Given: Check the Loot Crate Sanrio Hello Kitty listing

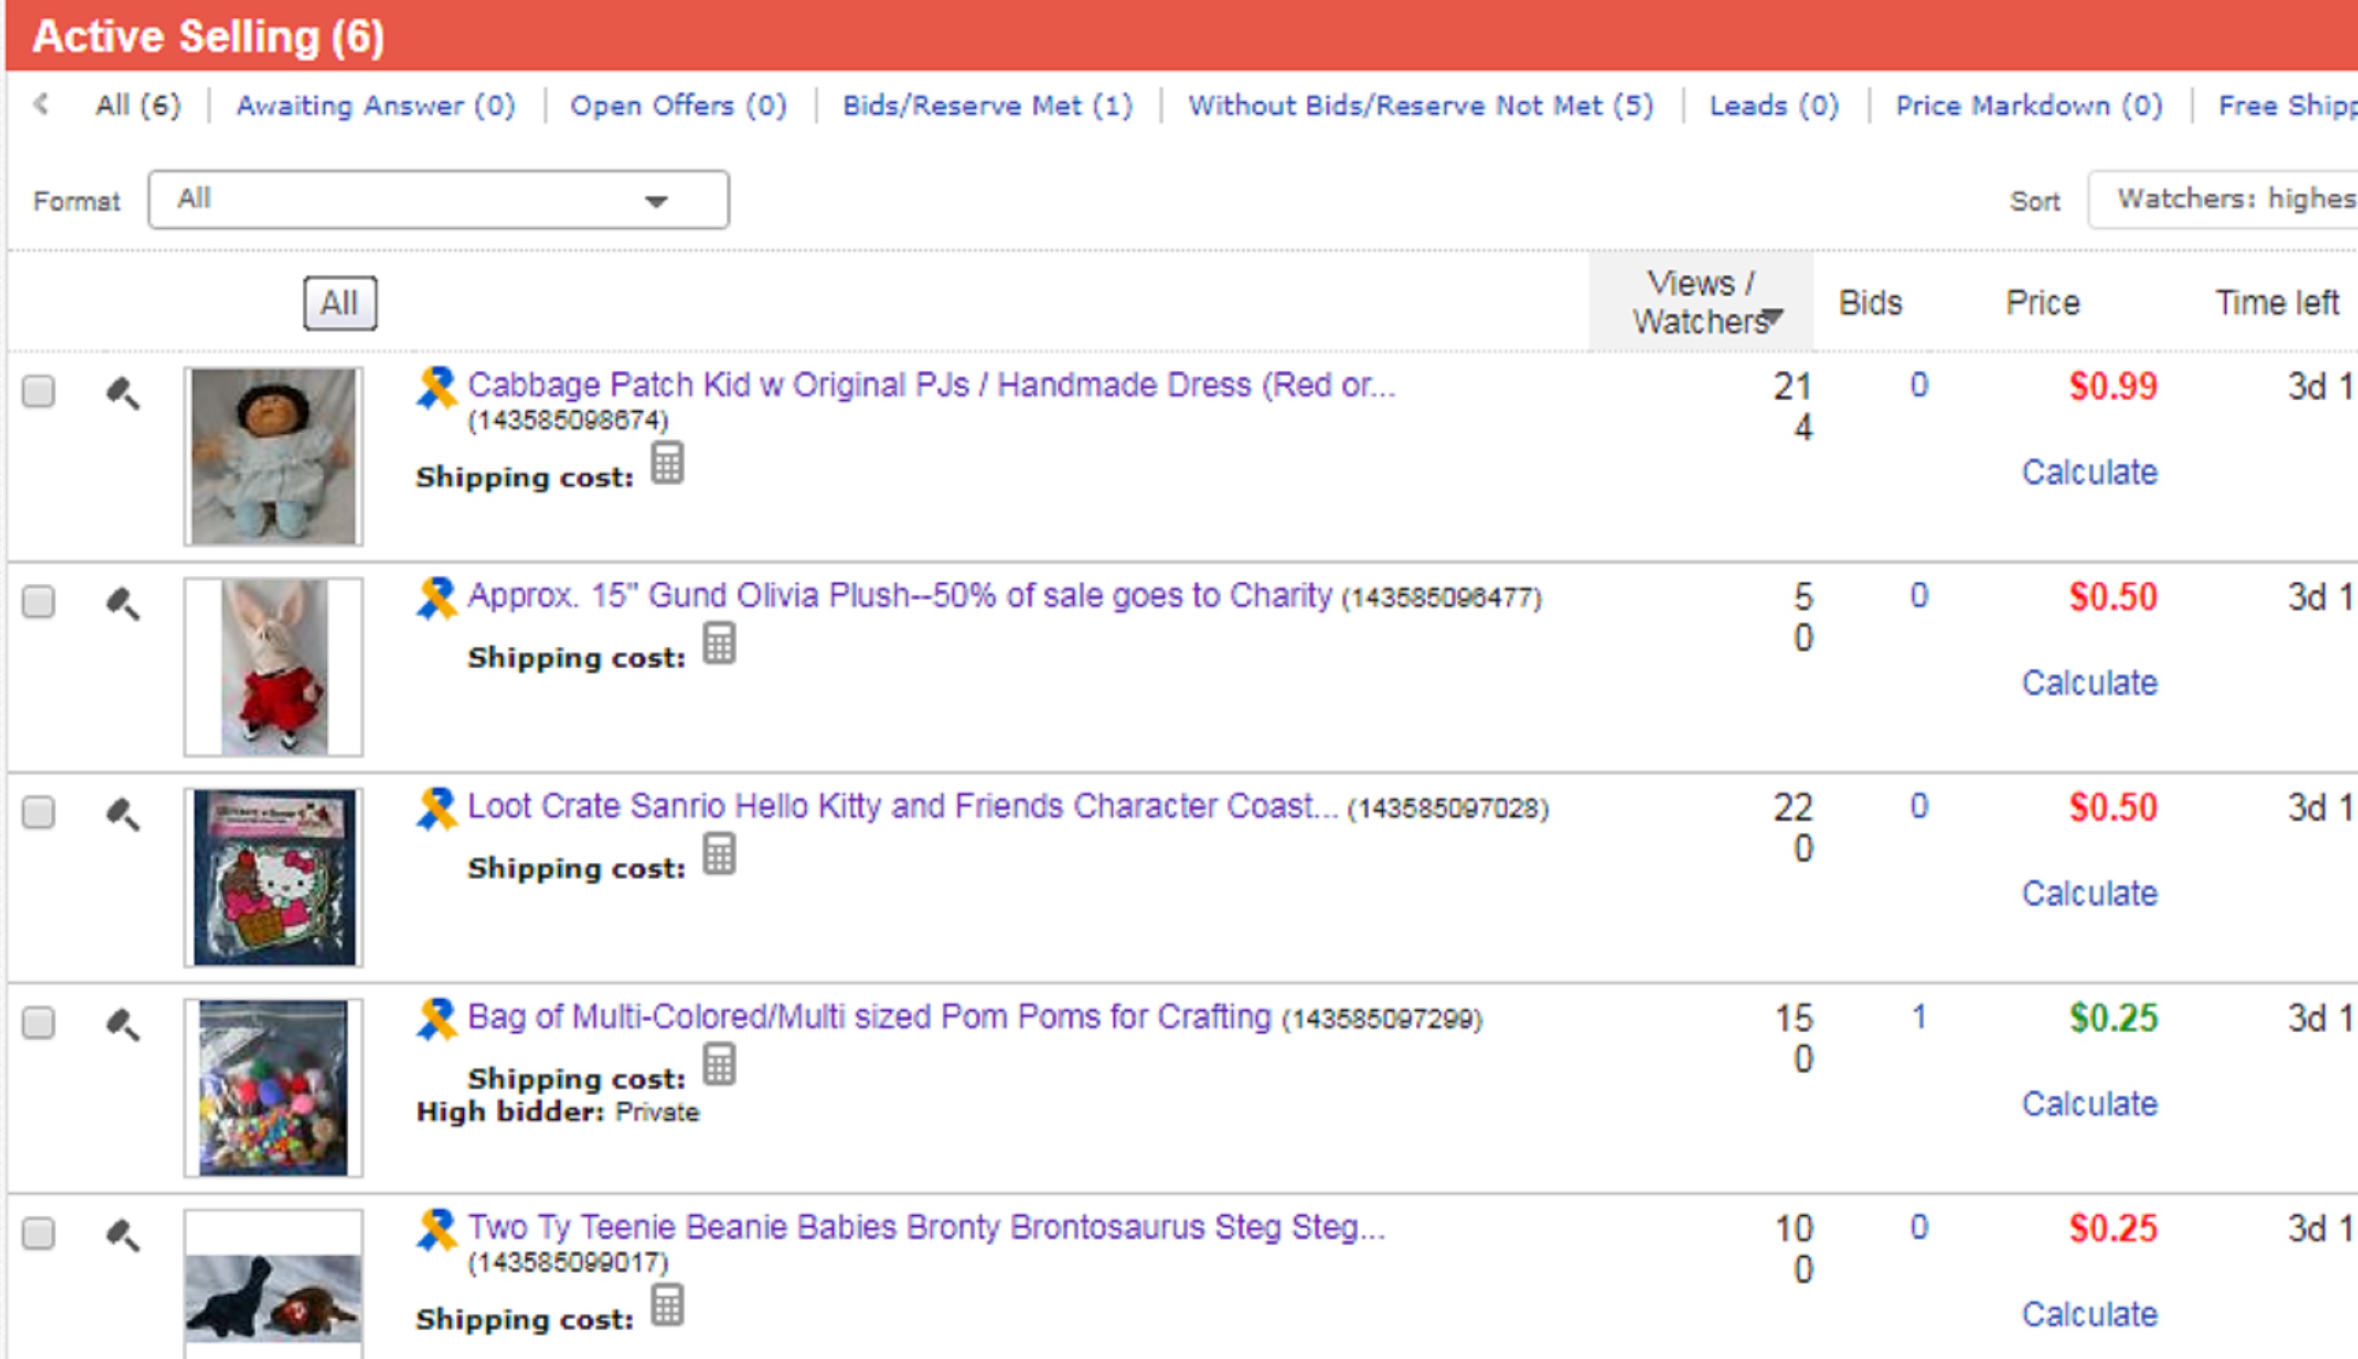Looking at the screenshot, I should click(39, 812).
